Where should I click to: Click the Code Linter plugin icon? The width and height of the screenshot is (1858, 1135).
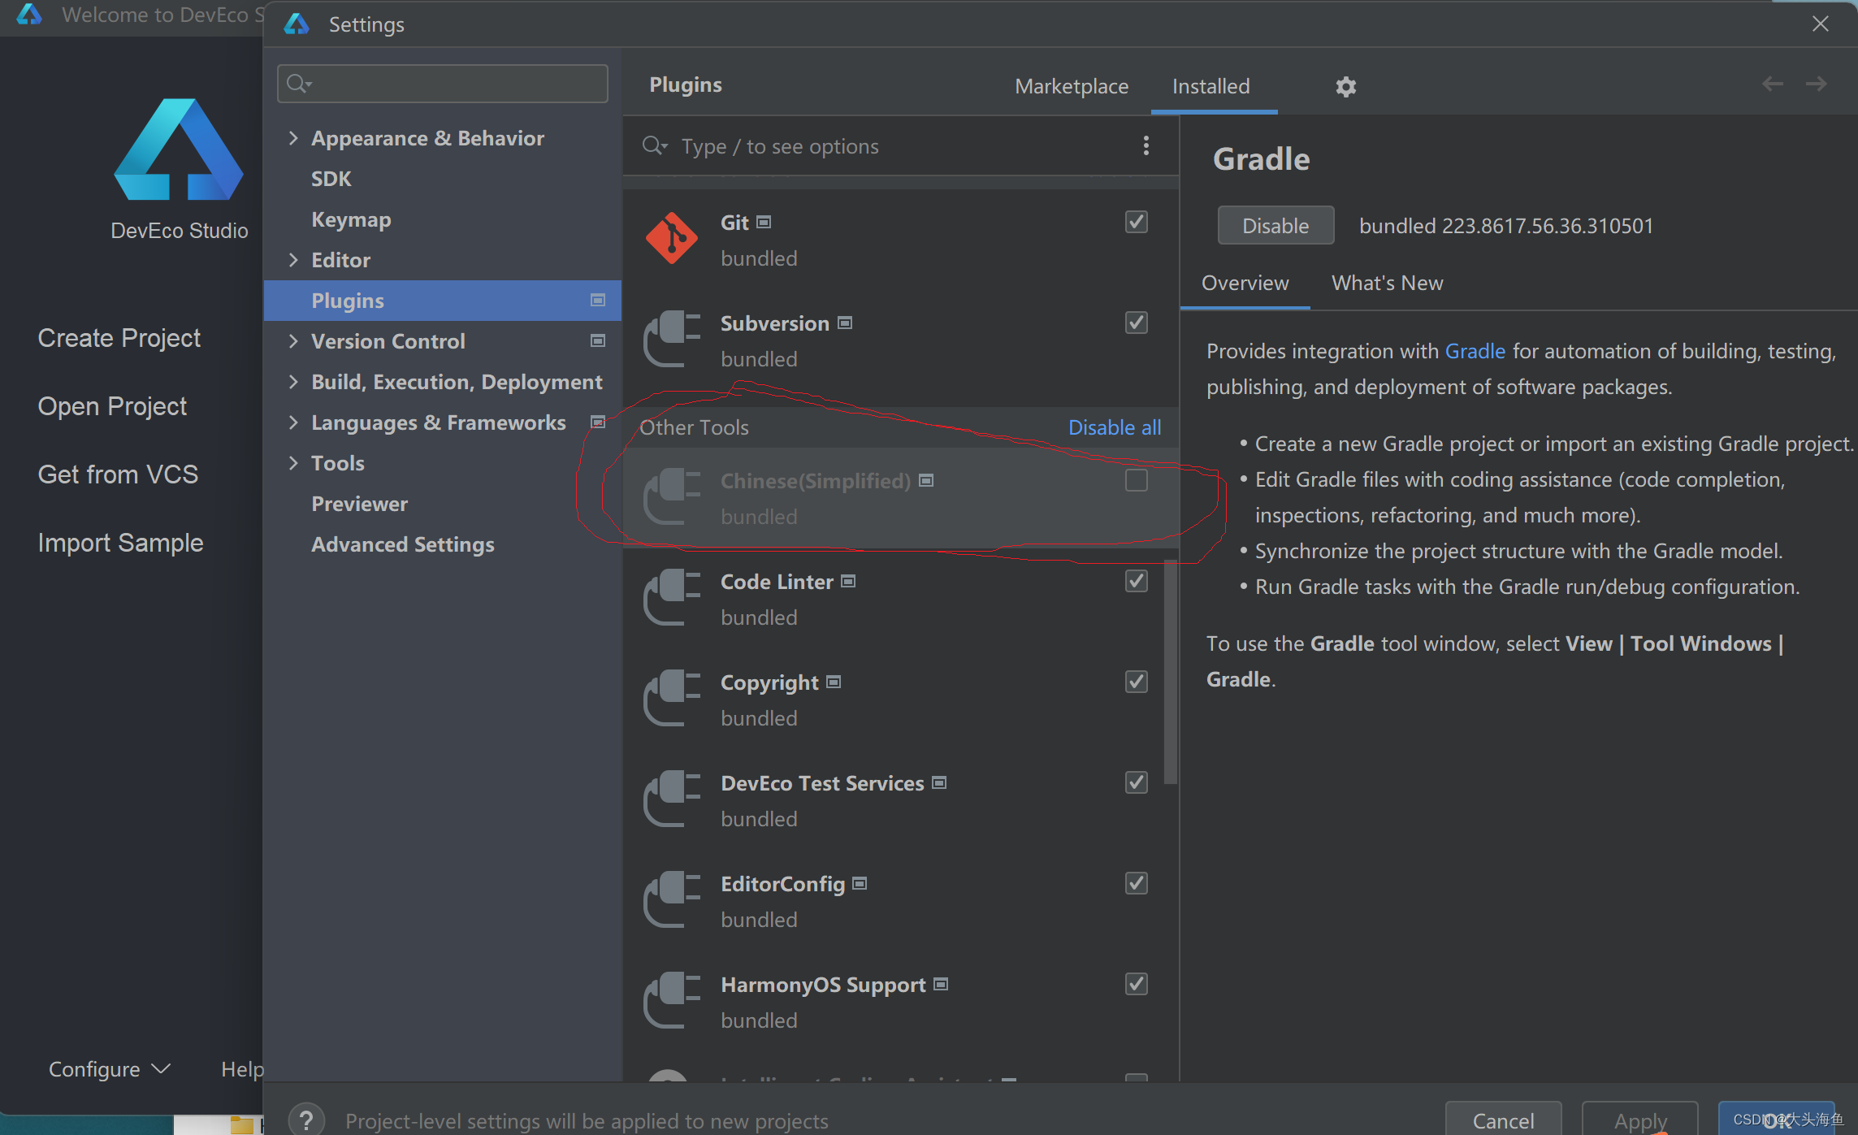(671, 598)
